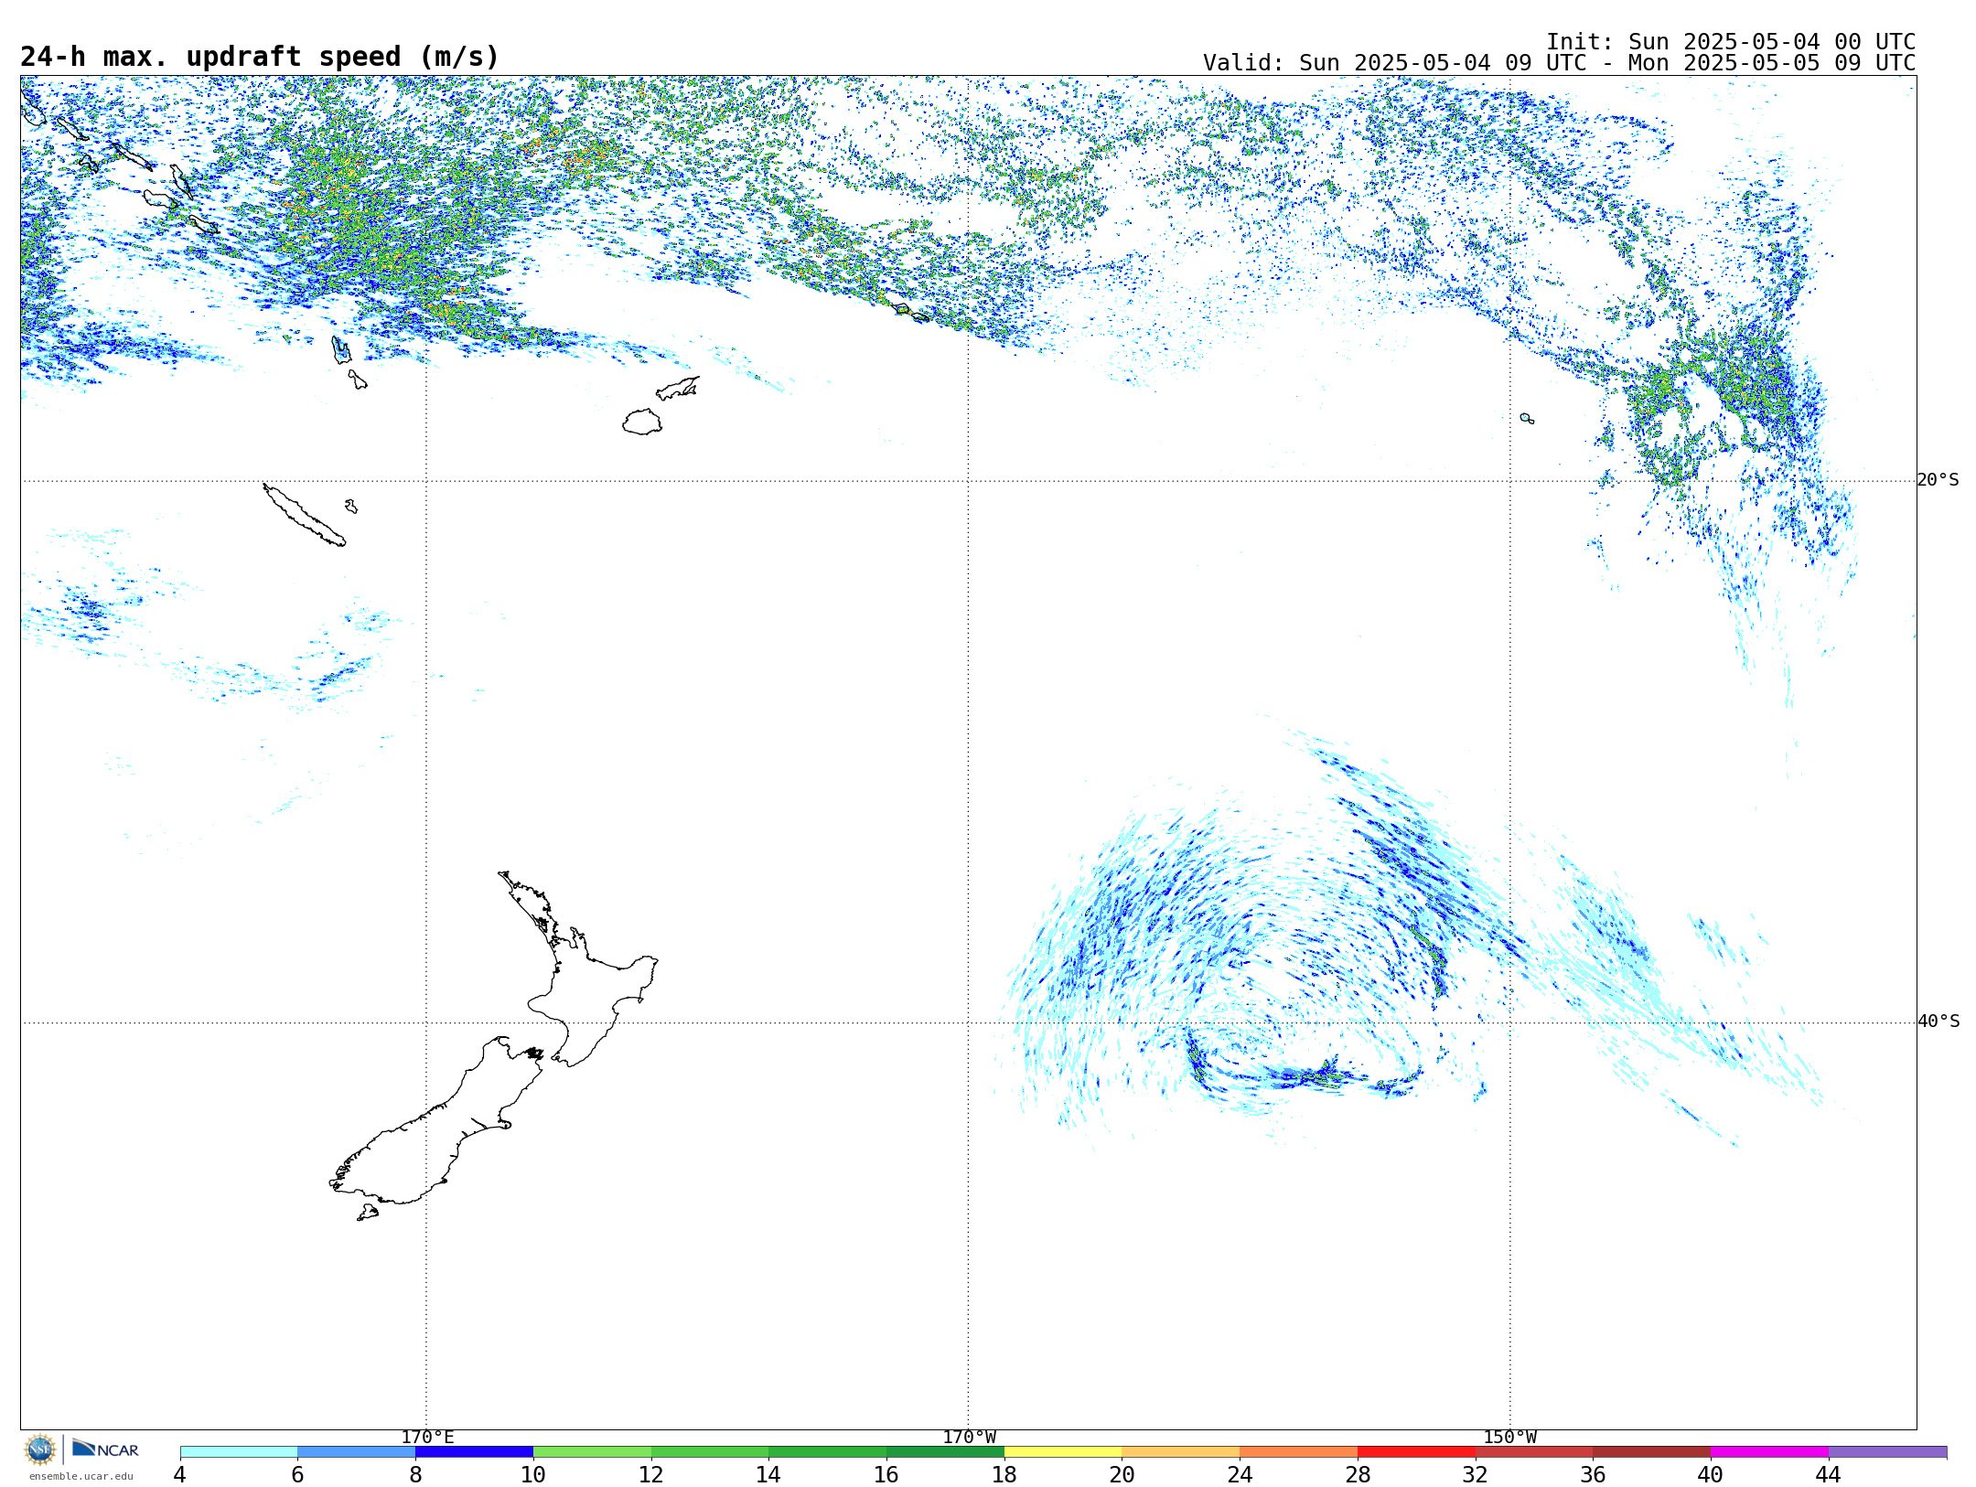Pick the dark green 16-18 color swatch
The width and height of the screenshot is (1976, 1487).
(x=945, y=1452)
